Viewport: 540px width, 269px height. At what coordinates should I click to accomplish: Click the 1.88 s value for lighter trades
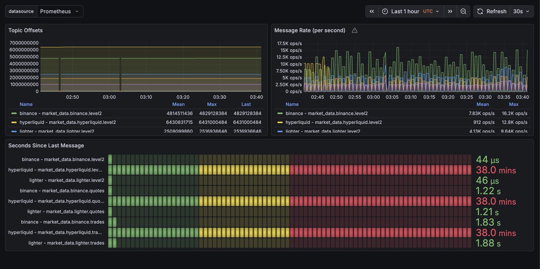[488, 243]
